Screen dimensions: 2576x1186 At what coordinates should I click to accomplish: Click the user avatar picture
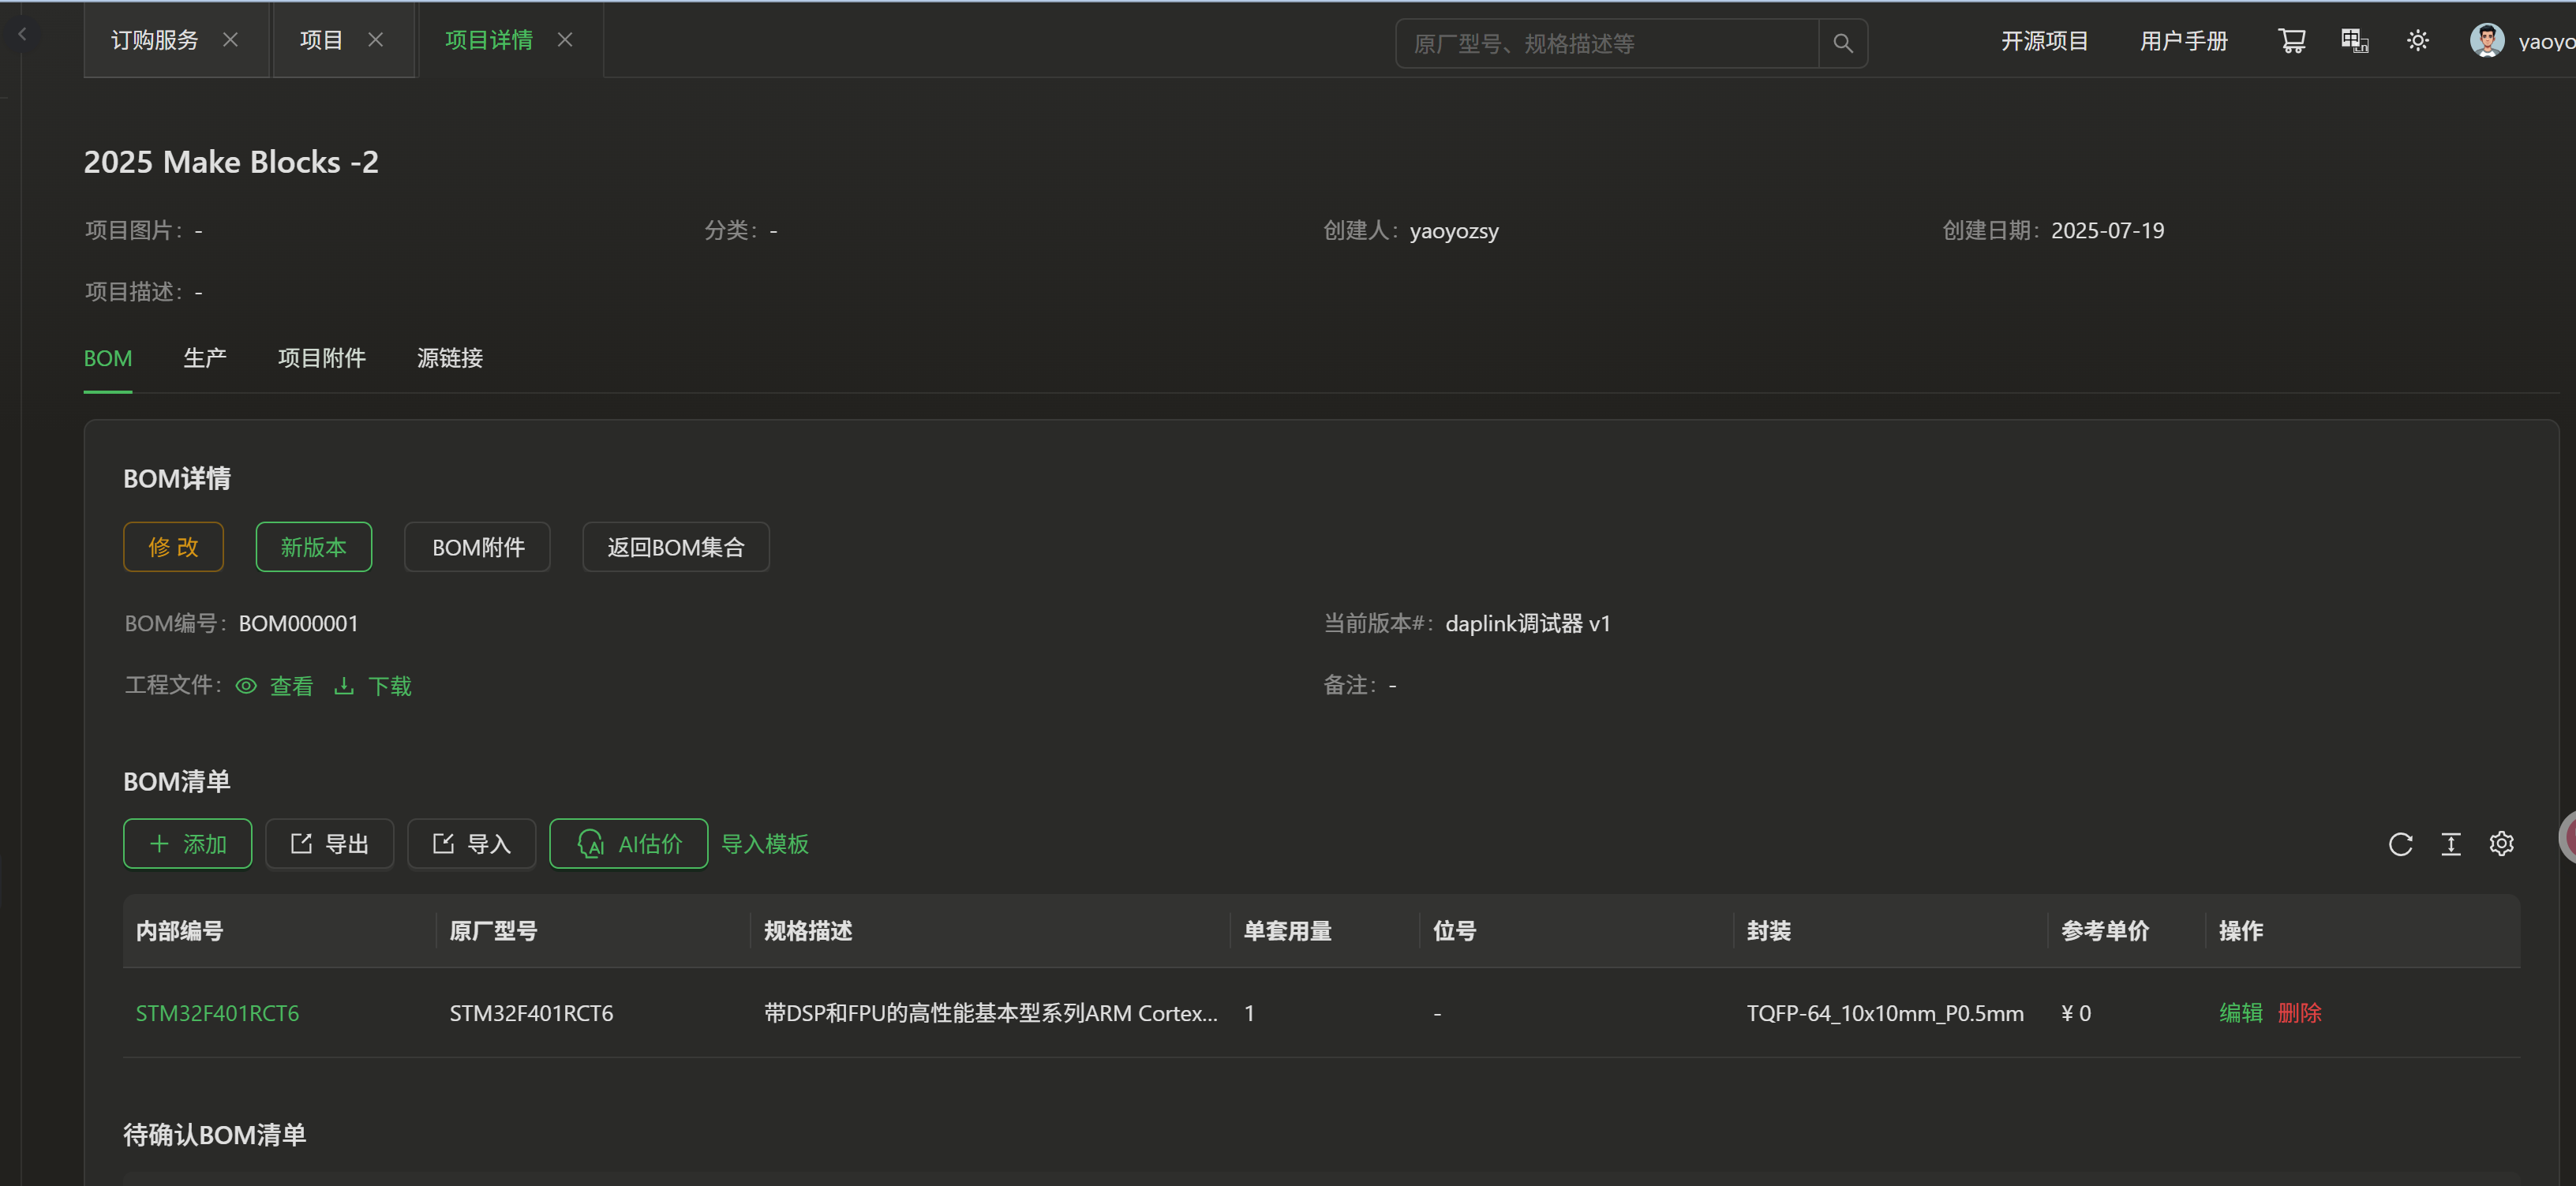pyautogui.click(x=2486, y=41)
